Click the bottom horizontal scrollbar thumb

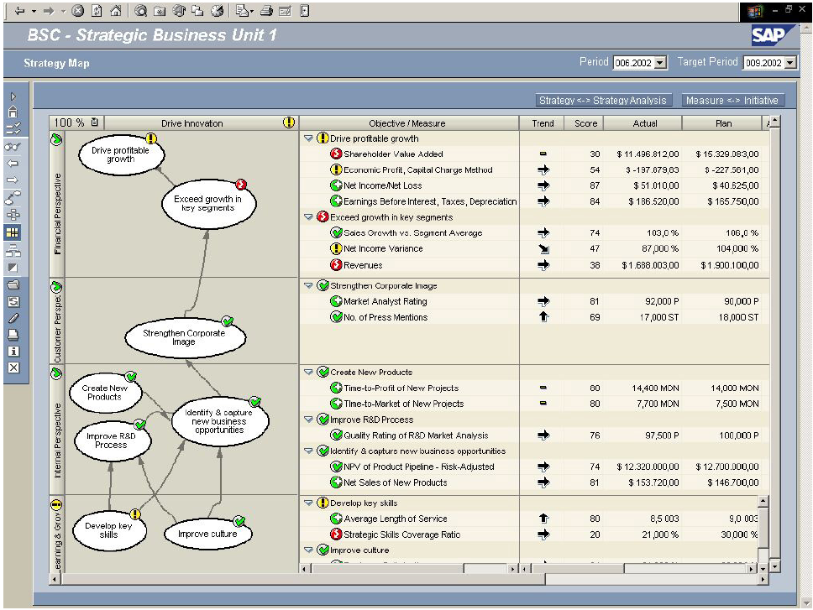click(303, 580)
